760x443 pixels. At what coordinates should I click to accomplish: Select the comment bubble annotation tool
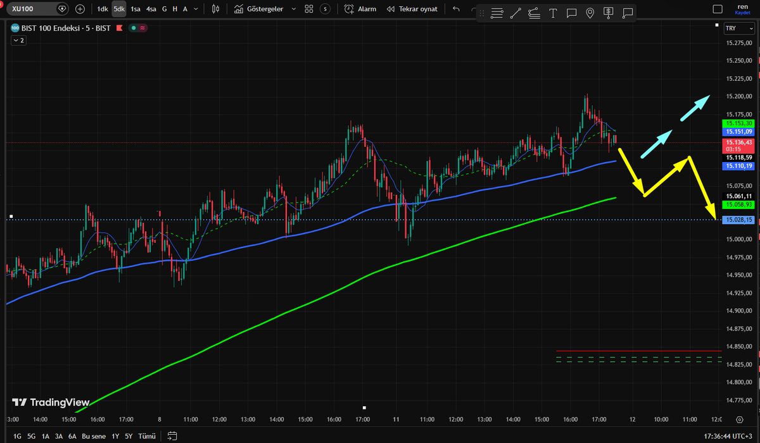pyautogui.click(x=571, y=13)
